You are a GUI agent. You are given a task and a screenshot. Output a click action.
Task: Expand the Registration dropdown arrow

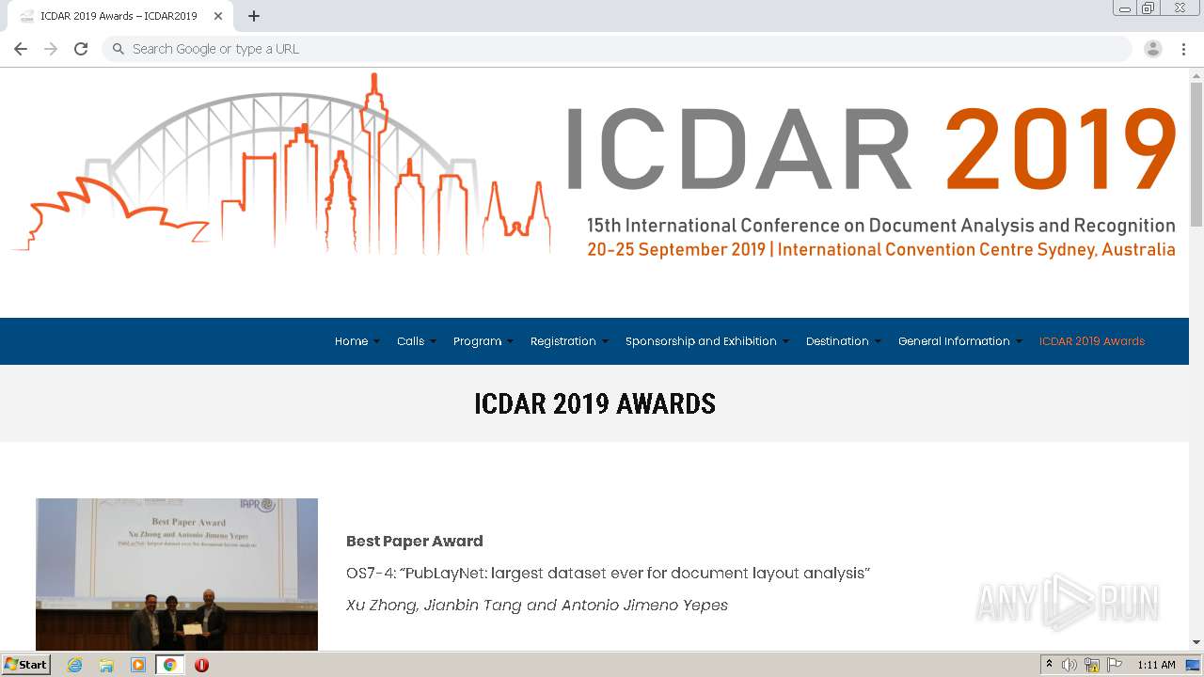(x=605, y=342)
